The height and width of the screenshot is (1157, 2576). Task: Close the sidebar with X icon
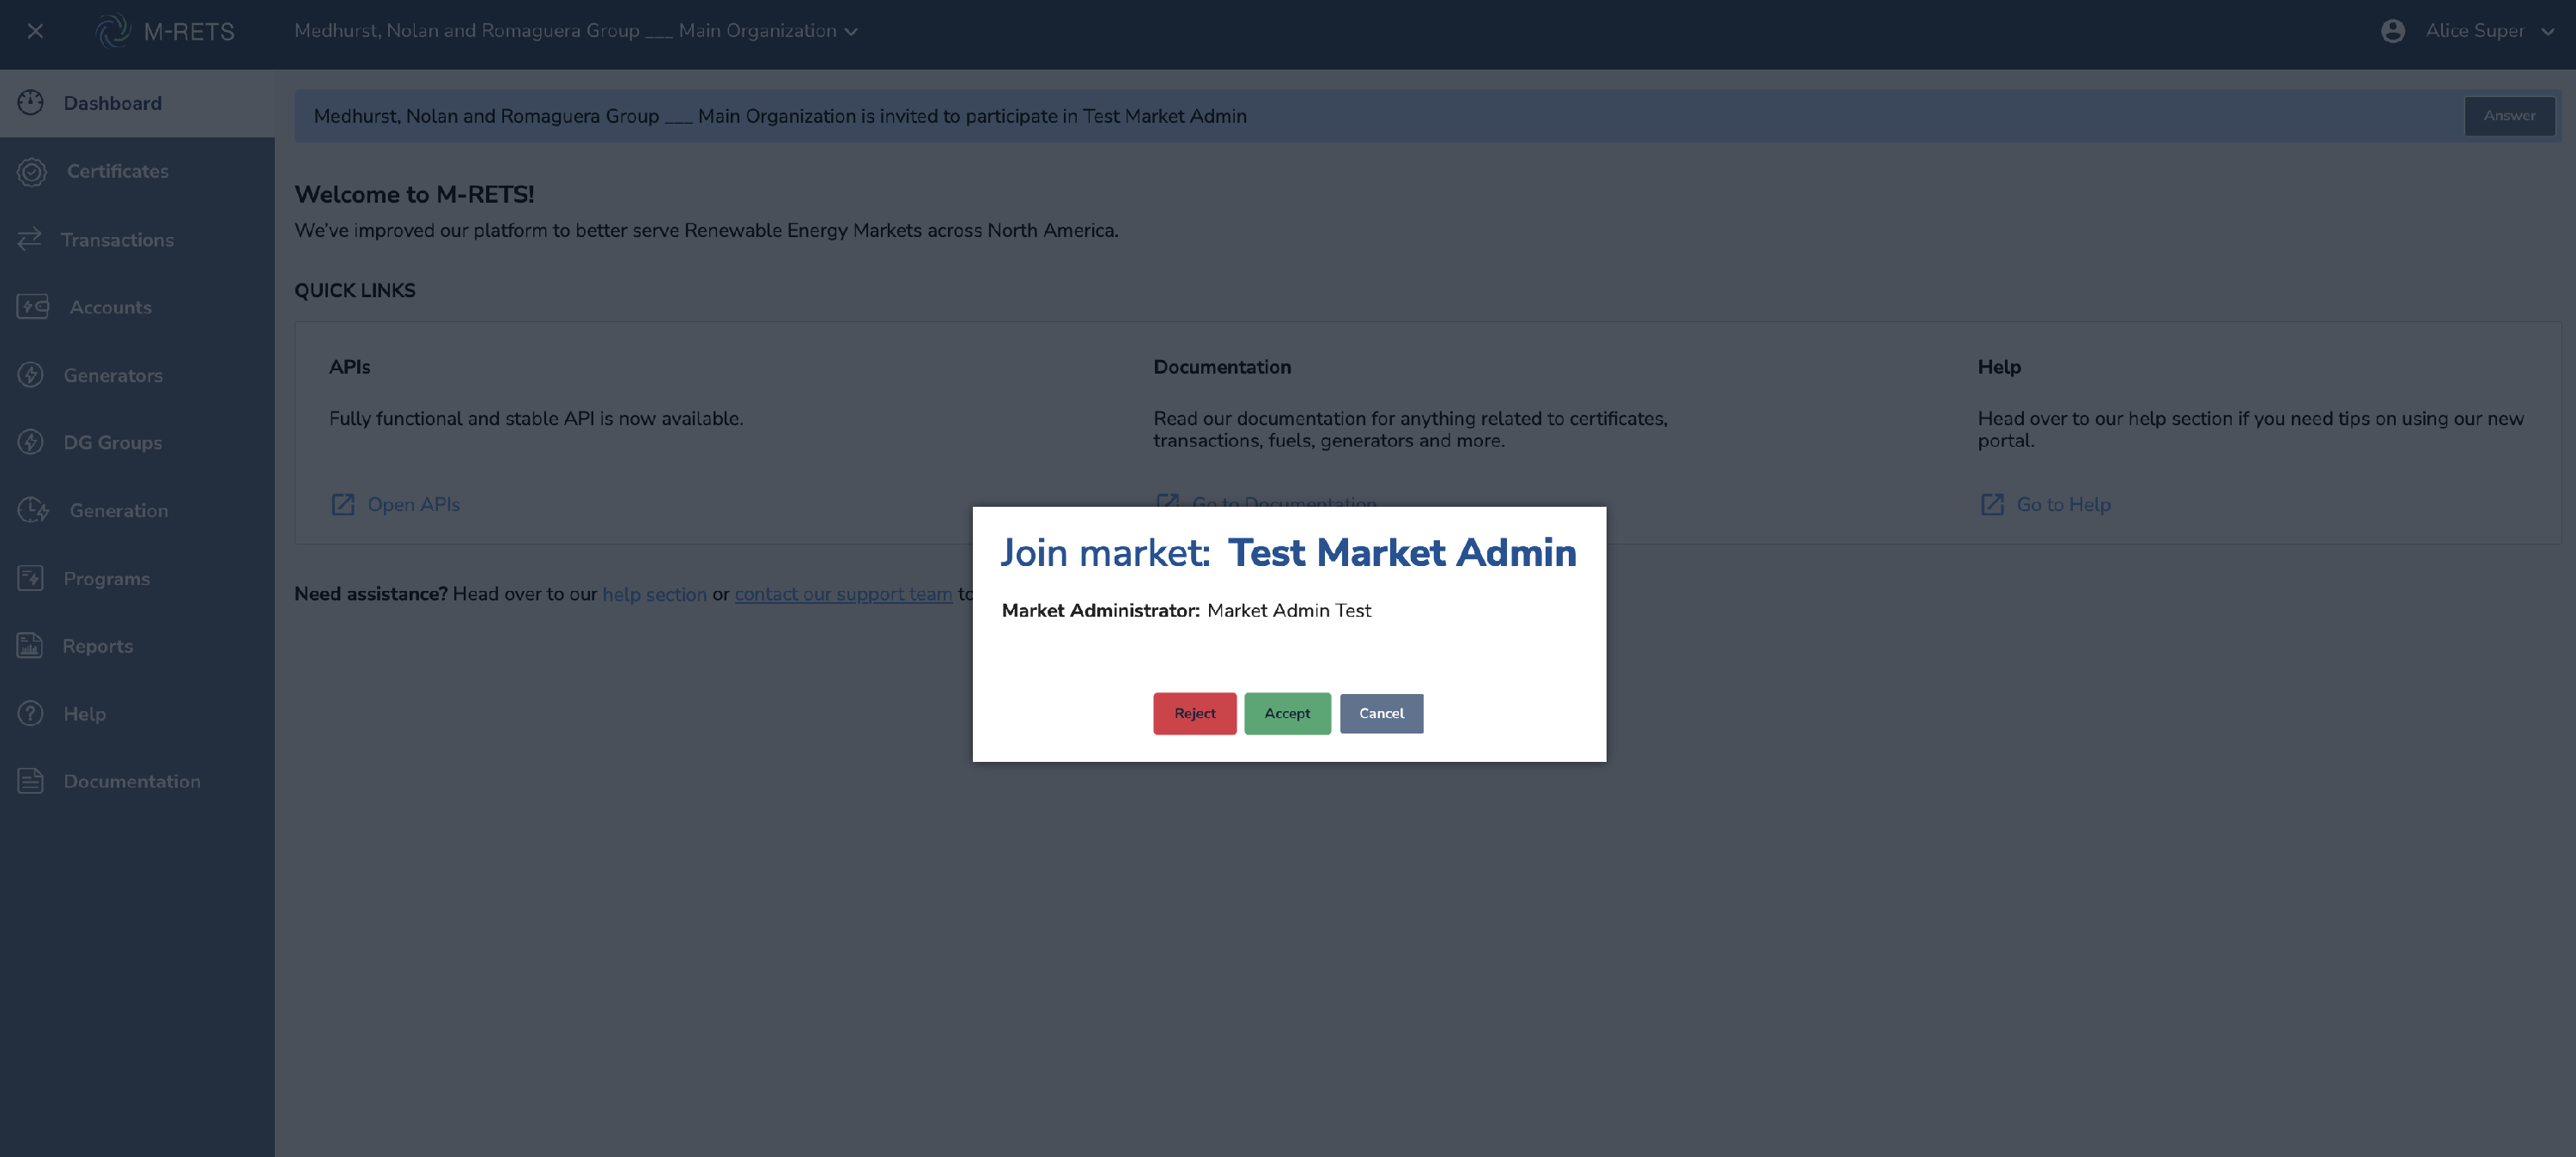click(35, 31)
